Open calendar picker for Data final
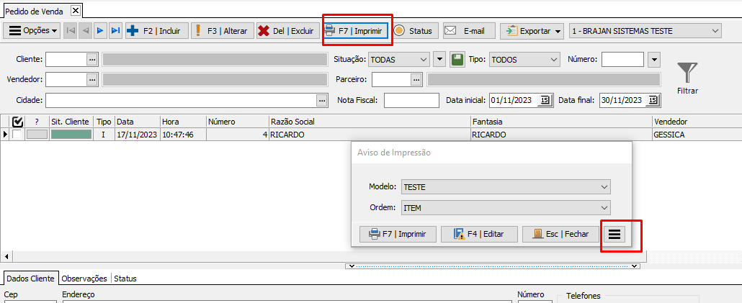The width and height of the screenshot is (742, 303). pyautogui.click(x=653, y=100)
